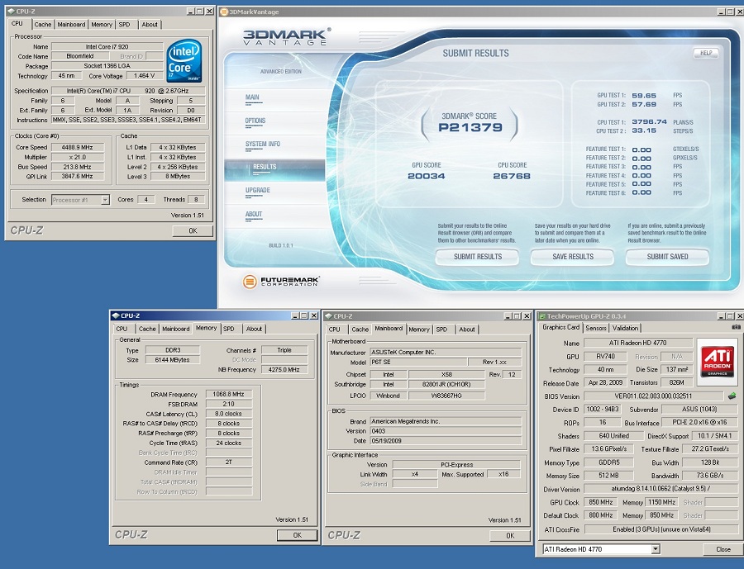The height and width of the screenshot is (569, 744).
Task: Open About tab in CPU-Z Mainboard window
Action: pos(467,329)
